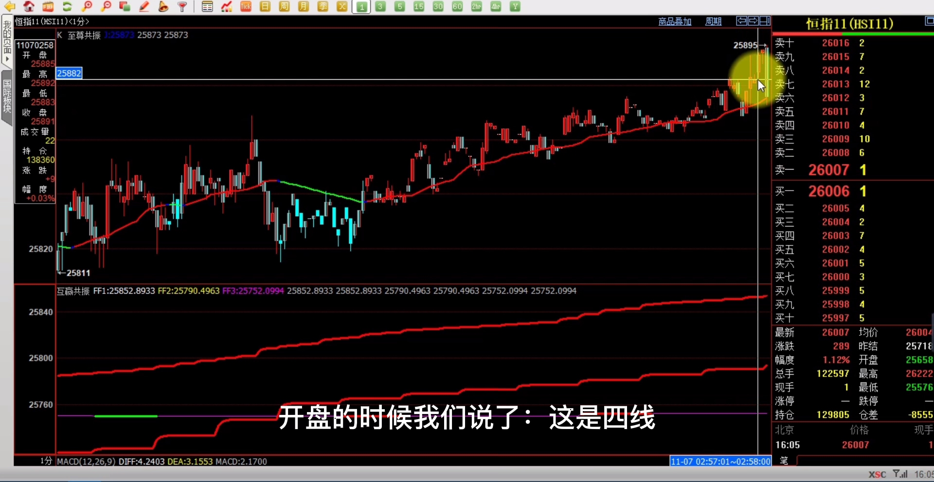Switch to monthly period 月
Screen dimensions: 934x482
point(304,6)
